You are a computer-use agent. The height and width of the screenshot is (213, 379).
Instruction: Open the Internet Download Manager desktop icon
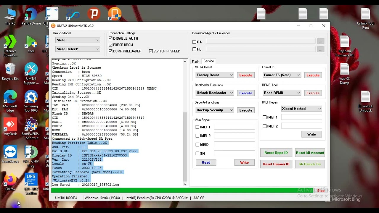(x=10, y=46)
